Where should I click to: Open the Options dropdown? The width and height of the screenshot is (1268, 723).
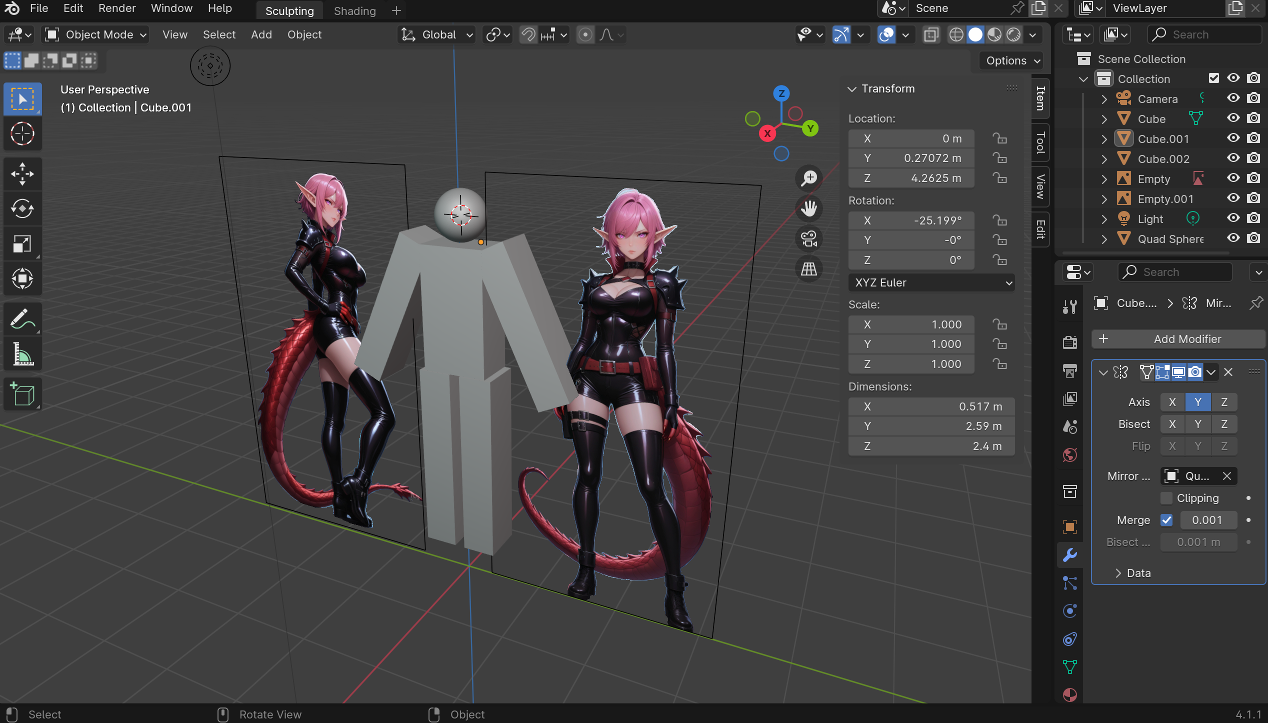[x=1011, y=60]
